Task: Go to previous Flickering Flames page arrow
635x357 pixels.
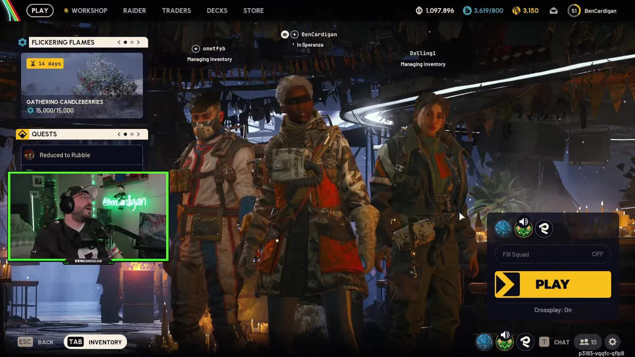Action: click(119, 43)
